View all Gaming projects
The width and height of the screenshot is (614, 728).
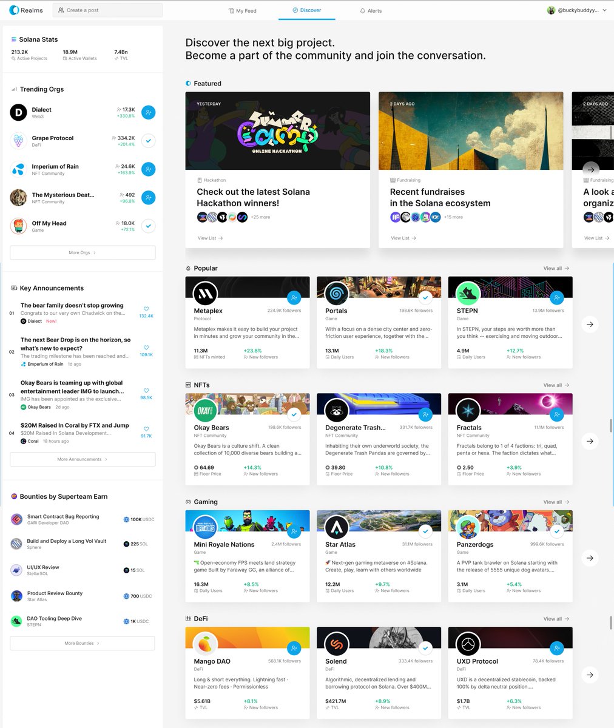(556, 502)
